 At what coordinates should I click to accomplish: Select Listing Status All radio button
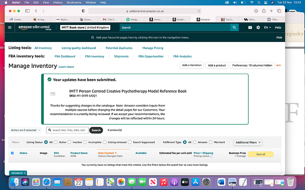[x=46, y=142]
